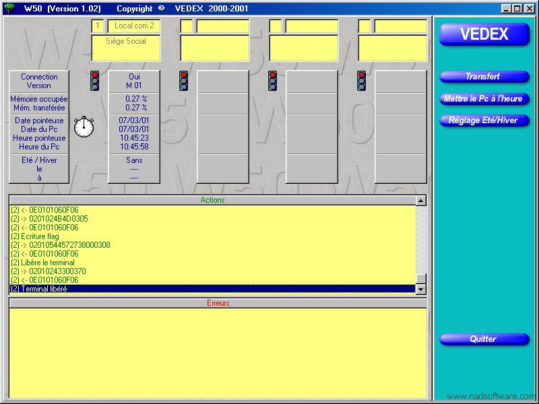Viewport: 539px width, 404px height.
Task: Close the W50 window
Action: point(530,9)
